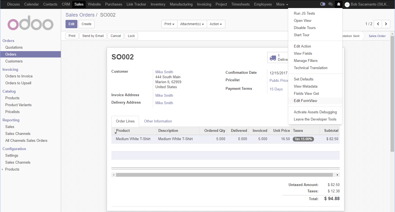Open Inventory app in top menu

[158, 4]
